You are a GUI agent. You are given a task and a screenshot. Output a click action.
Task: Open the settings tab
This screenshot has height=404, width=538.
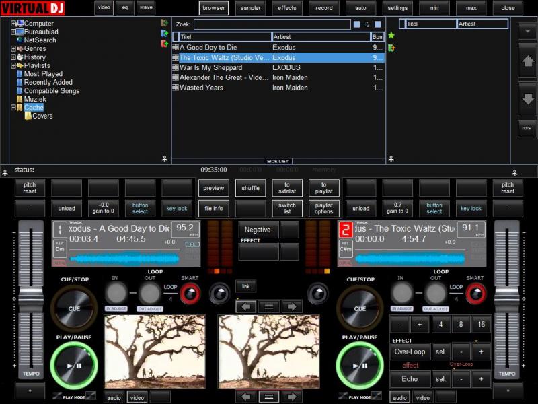(397, 8)
